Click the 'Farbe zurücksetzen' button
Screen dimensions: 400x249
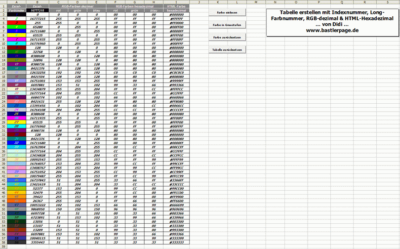[x=227, y=37]
